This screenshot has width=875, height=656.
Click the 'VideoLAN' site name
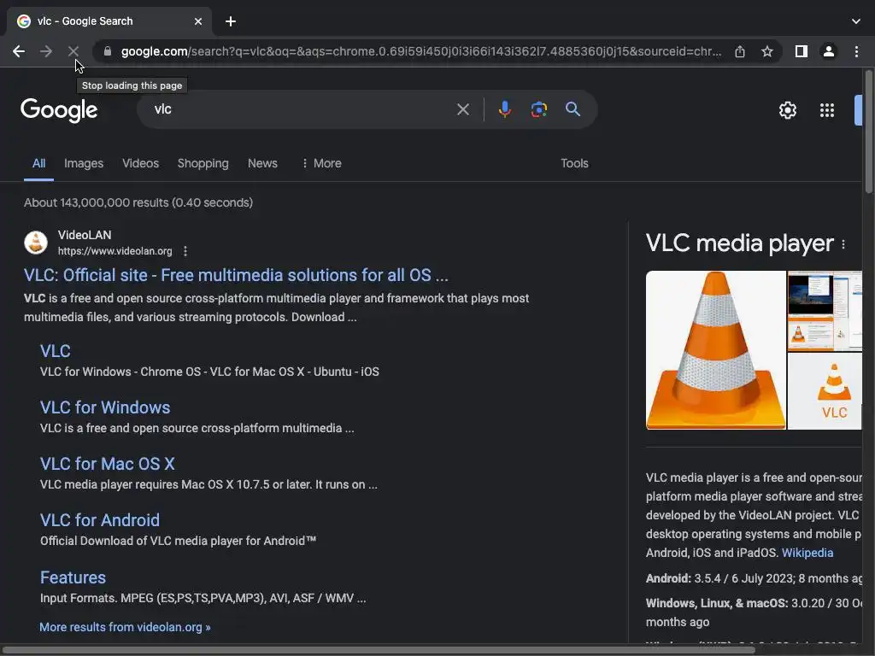(85, 235)
